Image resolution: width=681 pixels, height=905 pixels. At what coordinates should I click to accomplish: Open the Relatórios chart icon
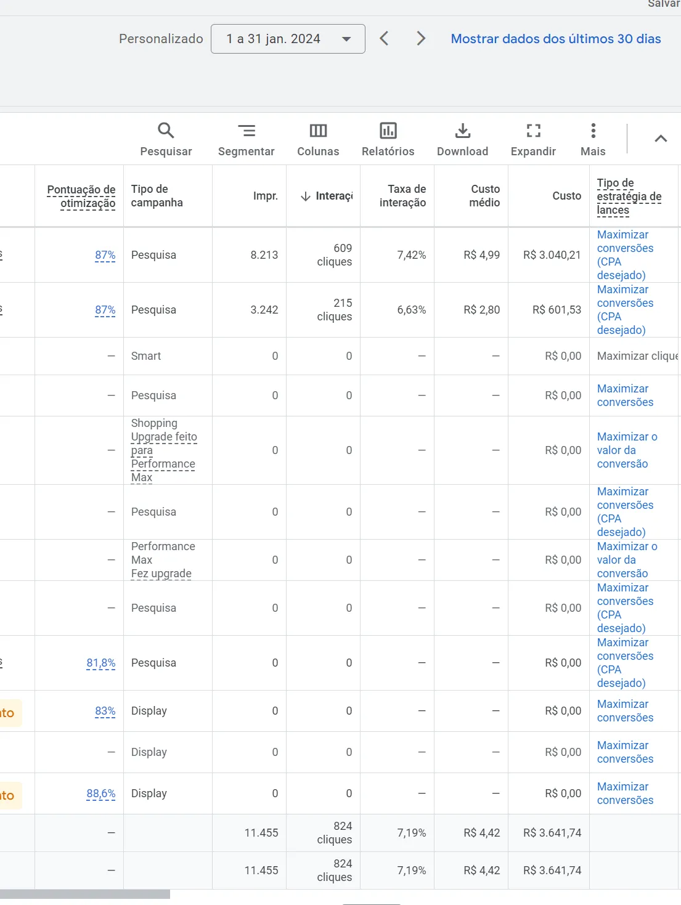click(388, 131)
